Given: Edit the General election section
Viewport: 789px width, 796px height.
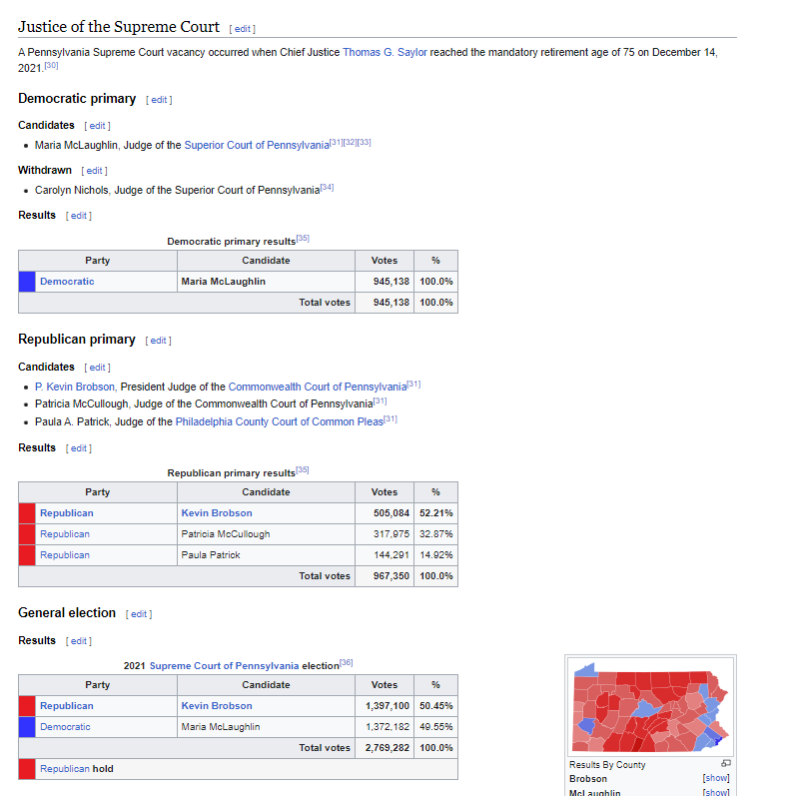Looking at the screenshot, I should (139, 614).
